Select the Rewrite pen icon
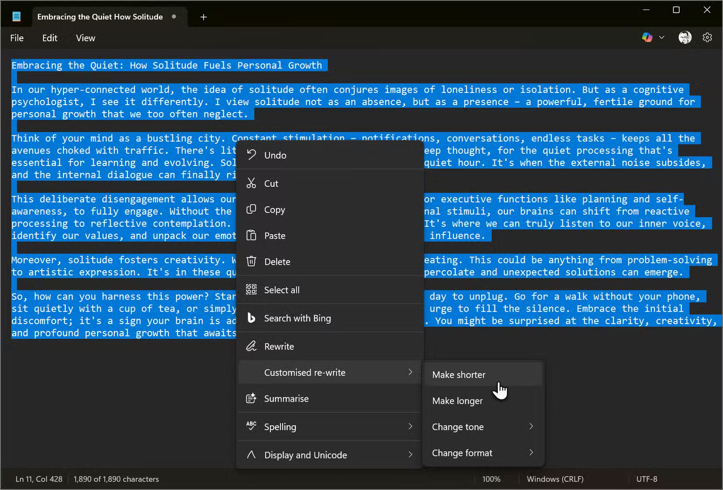This screenshot has height=490, width=723. click(x=252, y=346)
